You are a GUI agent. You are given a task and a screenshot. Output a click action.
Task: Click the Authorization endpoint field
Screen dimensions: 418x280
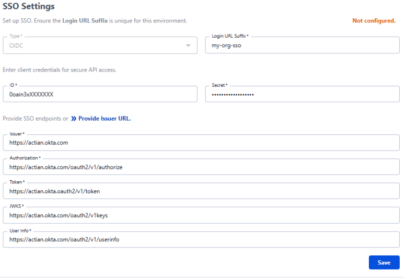coord(201,167)
